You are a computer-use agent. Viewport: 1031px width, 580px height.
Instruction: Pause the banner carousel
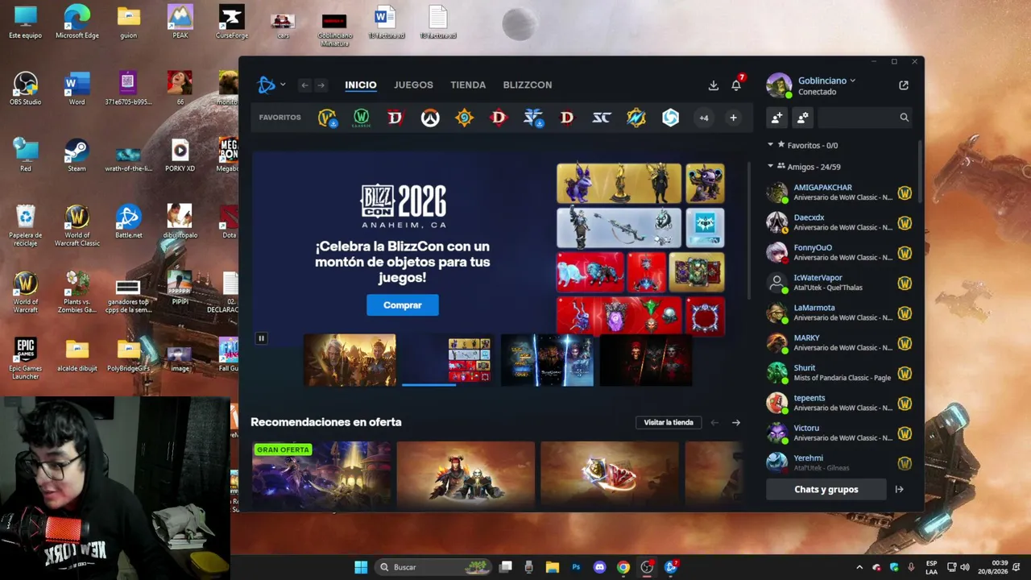[261, 338]
